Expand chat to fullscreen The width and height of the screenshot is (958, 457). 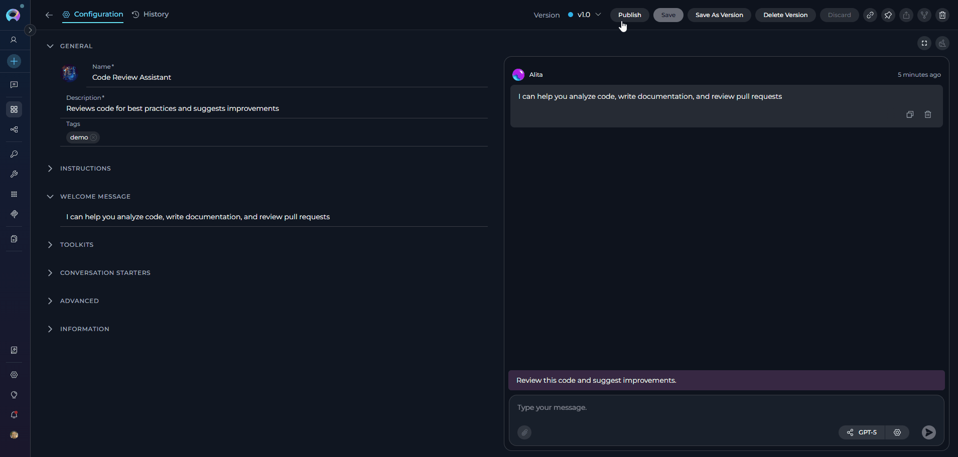pos(924,43)
